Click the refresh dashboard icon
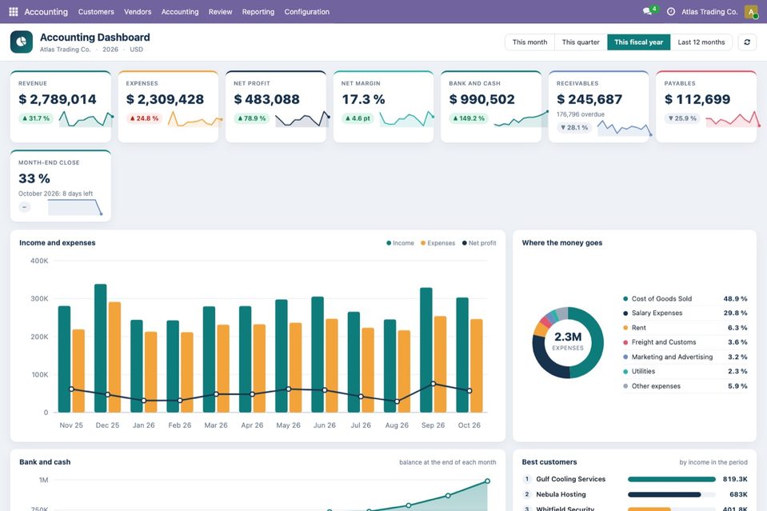Image resolution: width=767 pixels, height=511 pixels. point(747,42)
